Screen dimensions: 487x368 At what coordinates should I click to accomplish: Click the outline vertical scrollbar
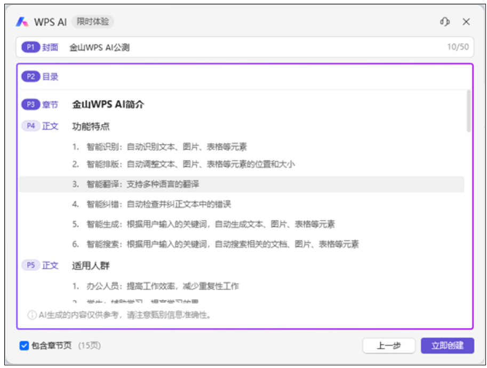point(468,111)
